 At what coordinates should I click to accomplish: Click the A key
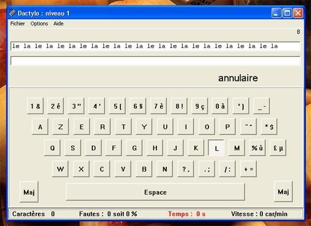(40, 127)
